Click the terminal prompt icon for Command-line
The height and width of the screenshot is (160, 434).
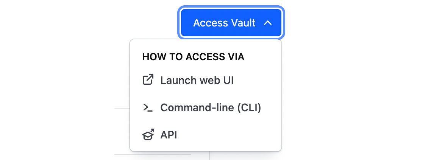click(148, 107)
